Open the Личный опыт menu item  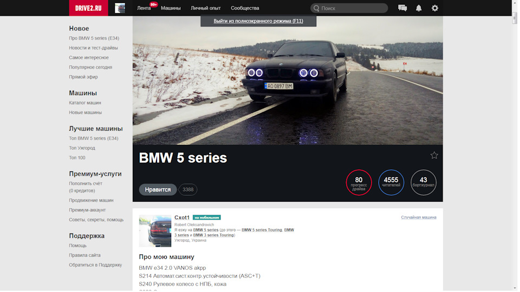click(206, 8)
